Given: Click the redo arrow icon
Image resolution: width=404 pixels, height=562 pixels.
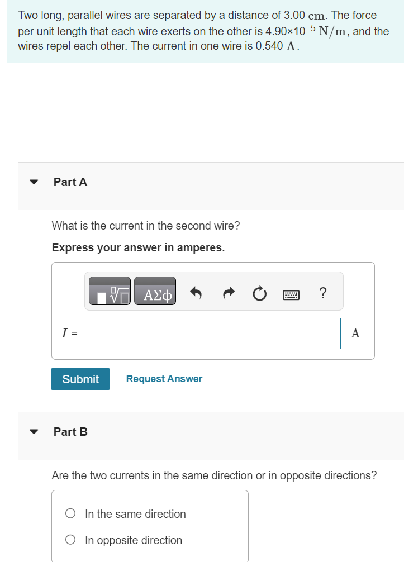Looking at the screenshot, I should coord(229,293).
